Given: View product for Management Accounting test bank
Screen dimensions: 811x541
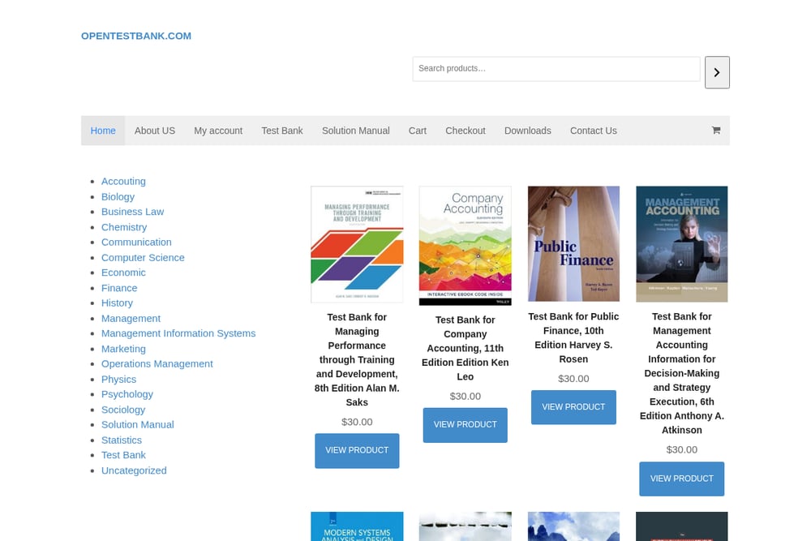Looking at the screenshot, I should tap(682, 479).
